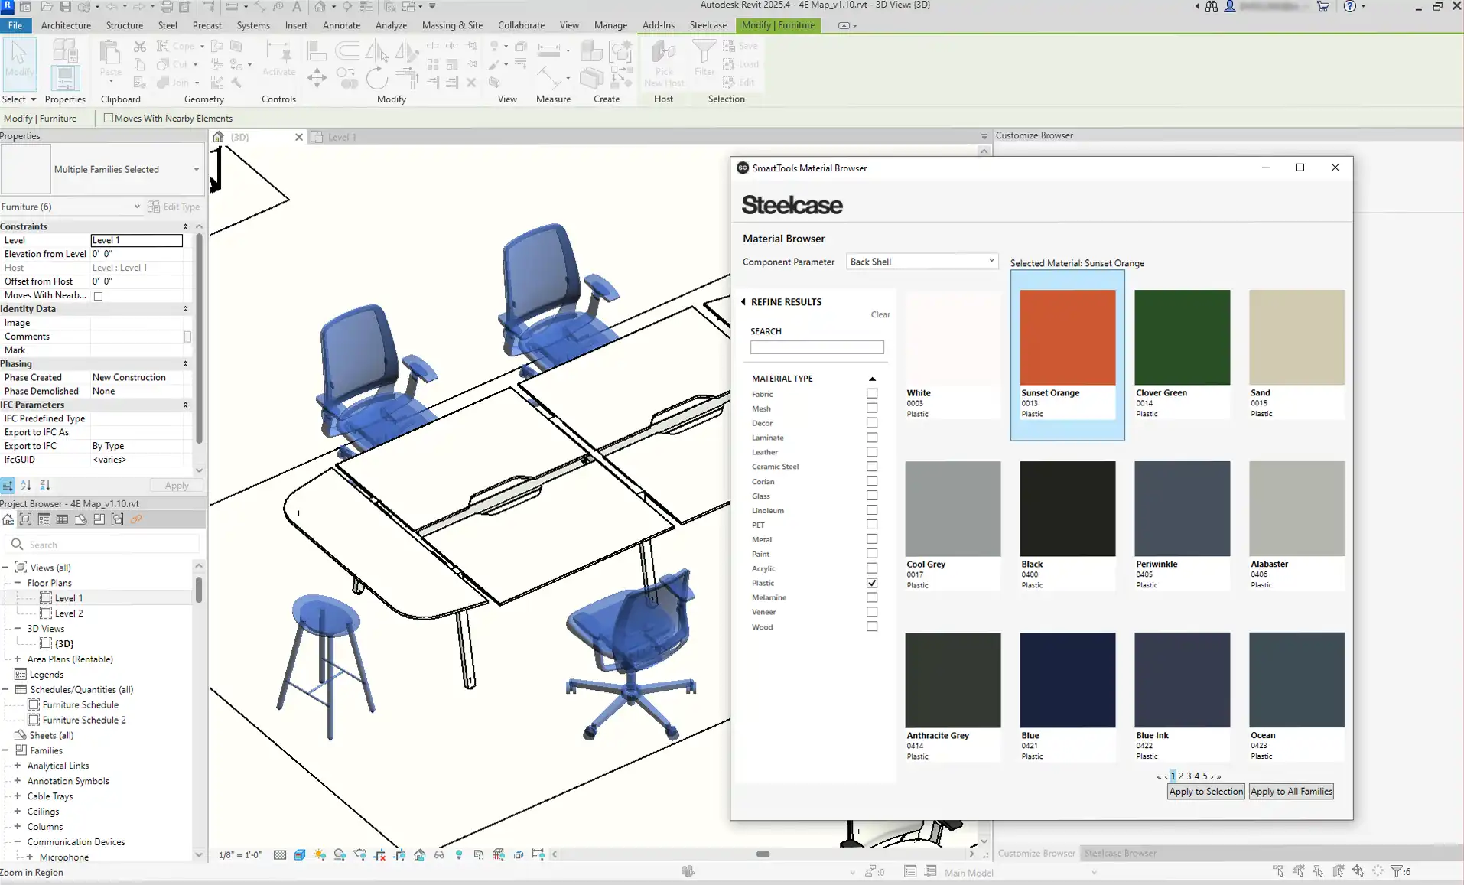Viewport: 1464px width, 885px height.
Task: Click the default 3D view home icon
Action: [320, 7]
